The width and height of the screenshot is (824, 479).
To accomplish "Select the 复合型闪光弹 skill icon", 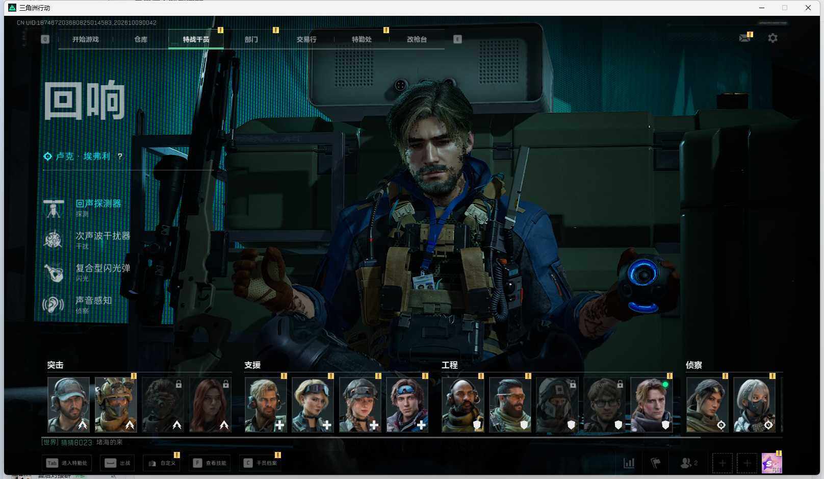I will pyautogui.click(x=53, y=272).
